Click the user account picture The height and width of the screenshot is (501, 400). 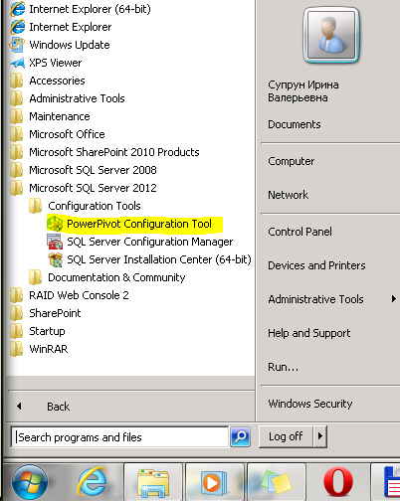click(331, 35)
